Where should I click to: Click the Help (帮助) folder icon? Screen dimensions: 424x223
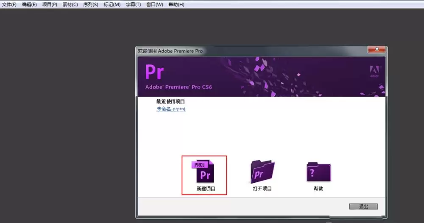[318, 172]
